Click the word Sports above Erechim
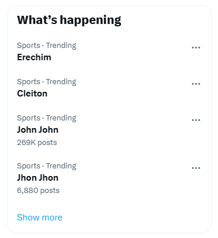218x238 pixels. 29,46
